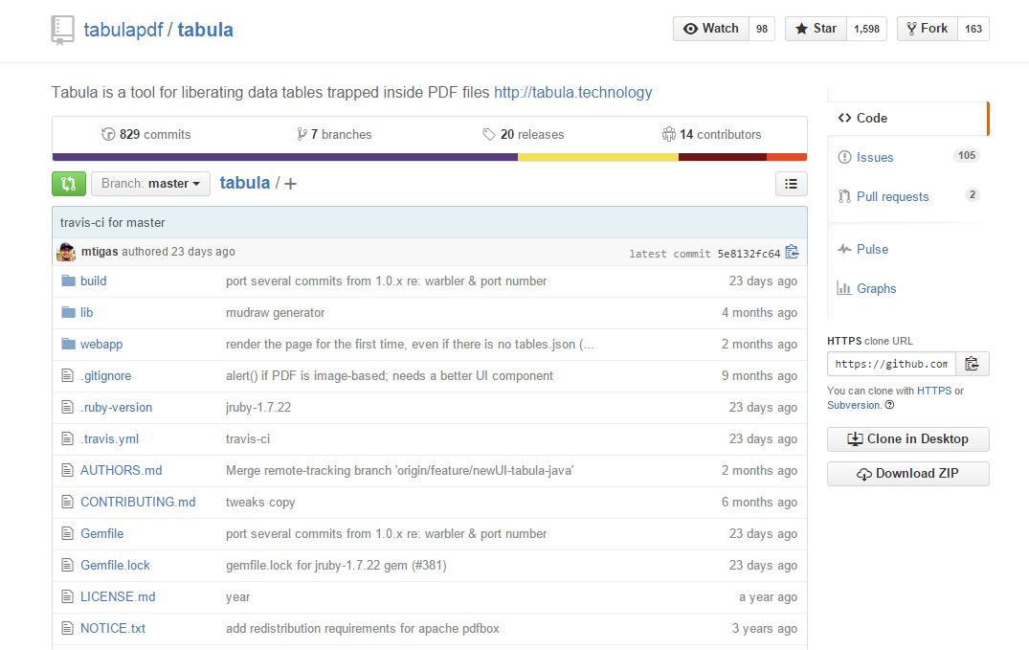Click the purple language bar segment
The width and height of the screenshot is (1029, 650).
[x=285, y=157]
